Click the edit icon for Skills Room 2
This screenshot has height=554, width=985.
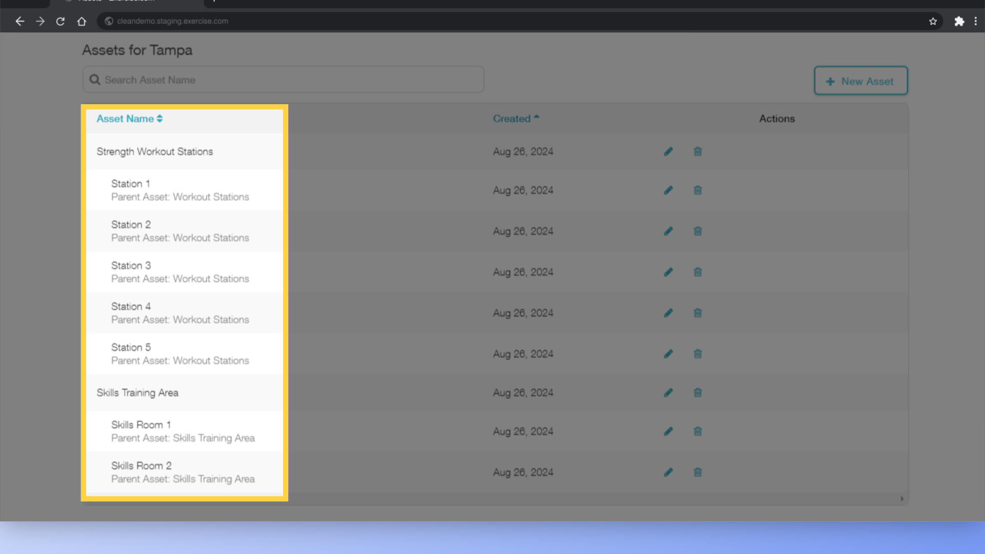[668, 472]
